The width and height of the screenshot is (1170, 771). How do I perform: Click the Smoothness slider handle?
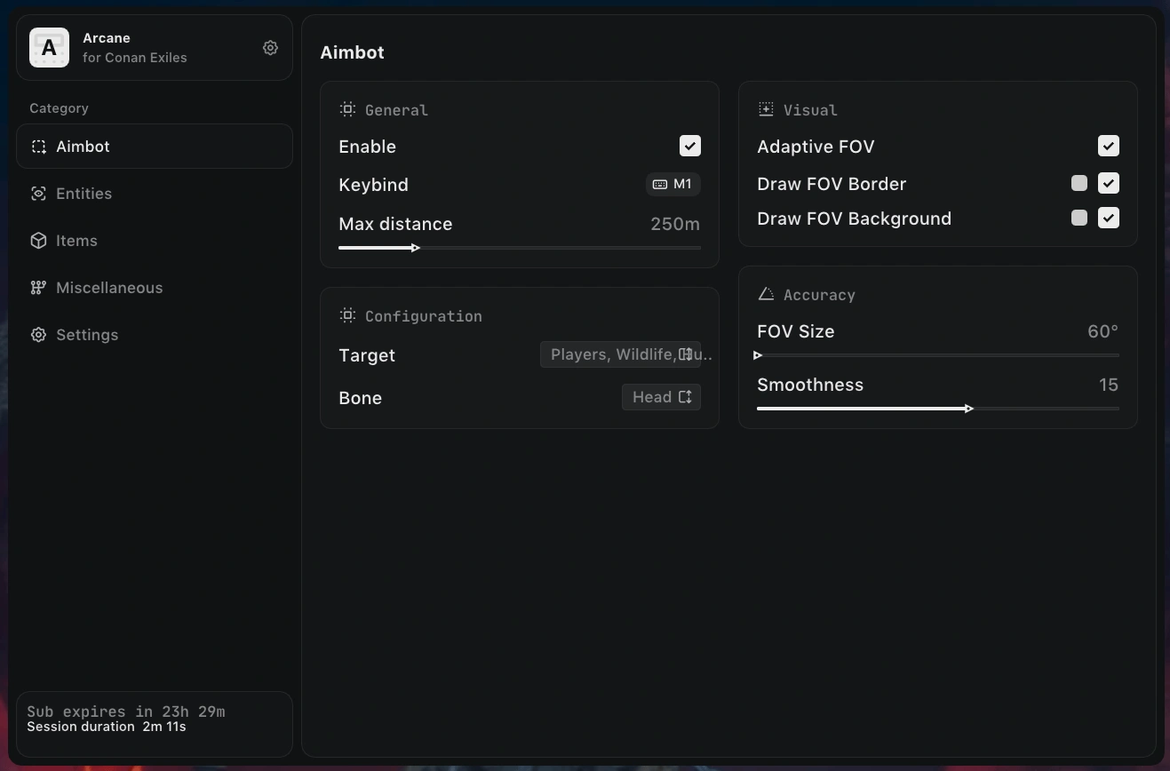pos(969,409)
